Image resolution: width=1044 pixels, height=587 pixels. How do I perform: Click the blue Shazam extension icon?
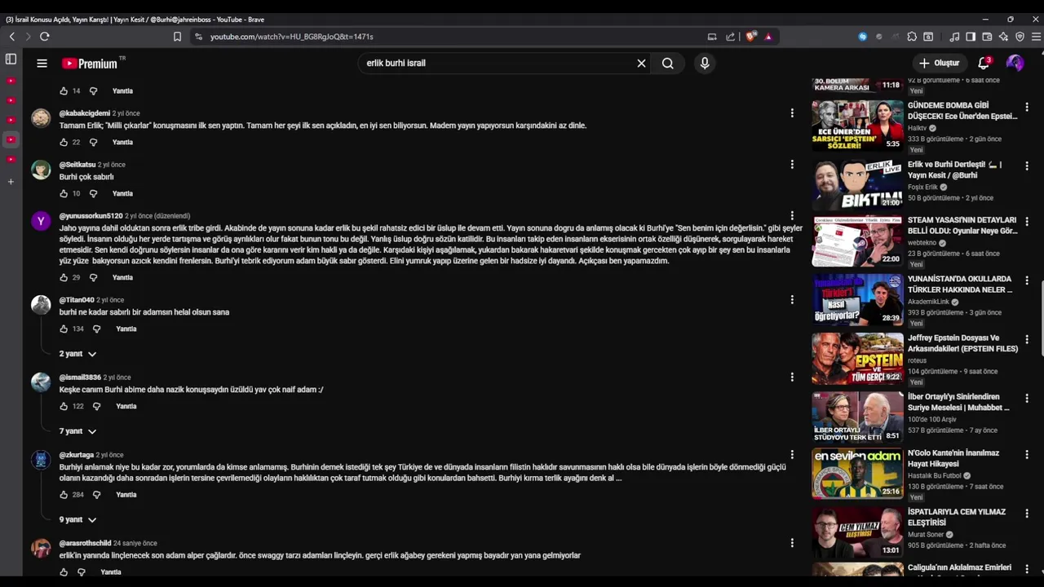pyautogui.click(x=863, y=37)
